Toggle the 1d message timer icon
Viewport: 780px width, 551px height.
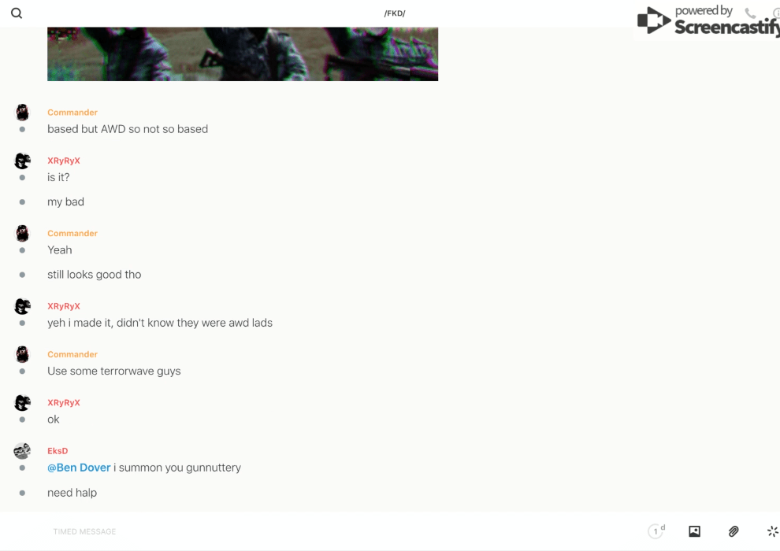pos(656,531)
